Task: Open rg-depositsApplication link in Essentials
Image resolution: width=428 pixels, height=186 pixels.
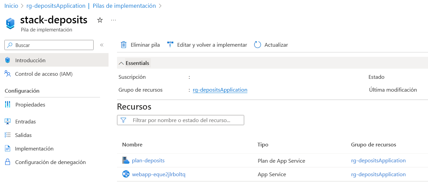Action: (220, 90)
